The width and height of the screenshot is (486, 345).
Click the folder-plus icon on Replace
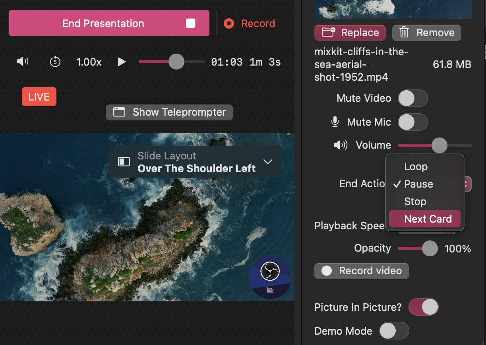click(x=328, y=32)
